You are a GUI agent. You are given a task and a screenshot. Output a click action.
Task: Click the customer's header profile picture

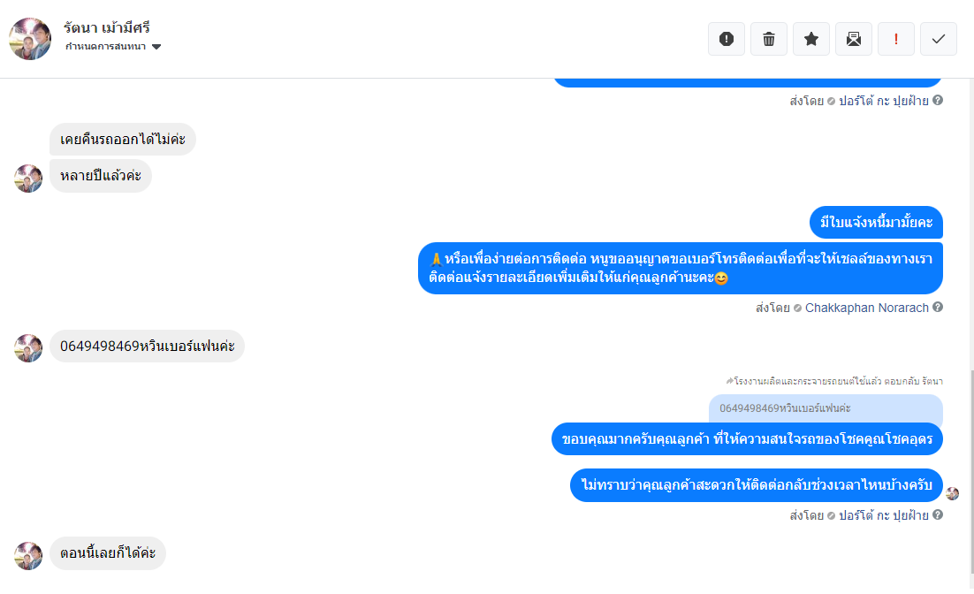point(30,39)
